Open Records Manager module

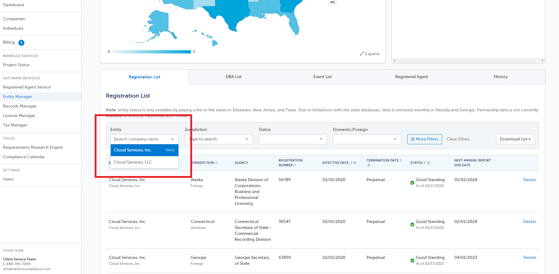(x=20, y=106)
